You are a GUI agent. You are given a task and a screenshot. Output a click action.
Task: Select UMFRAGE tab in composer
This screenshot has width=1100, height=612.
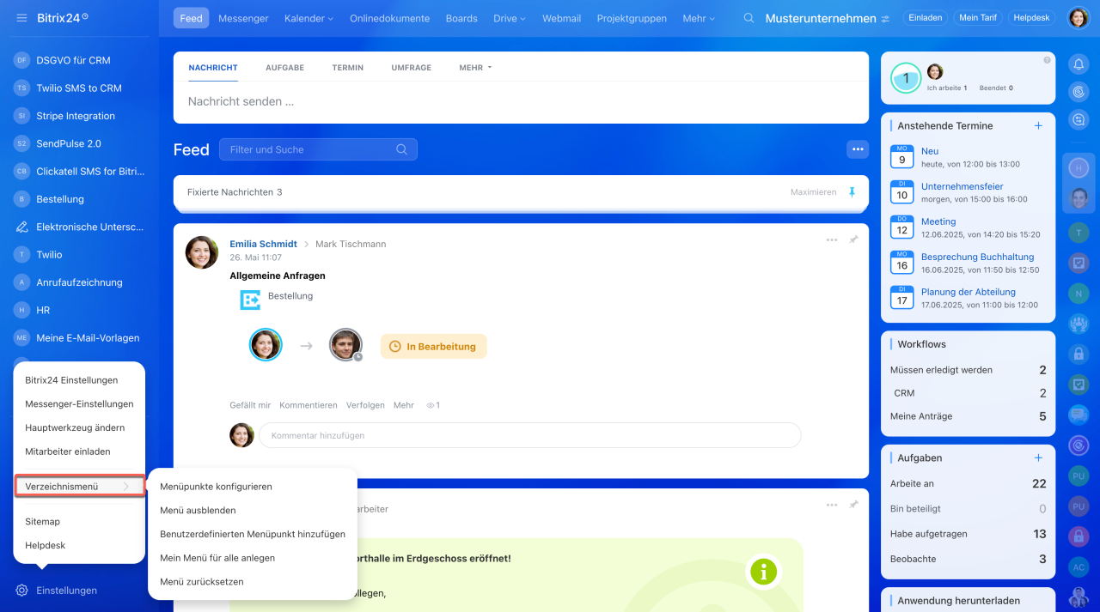click(411, 68)
